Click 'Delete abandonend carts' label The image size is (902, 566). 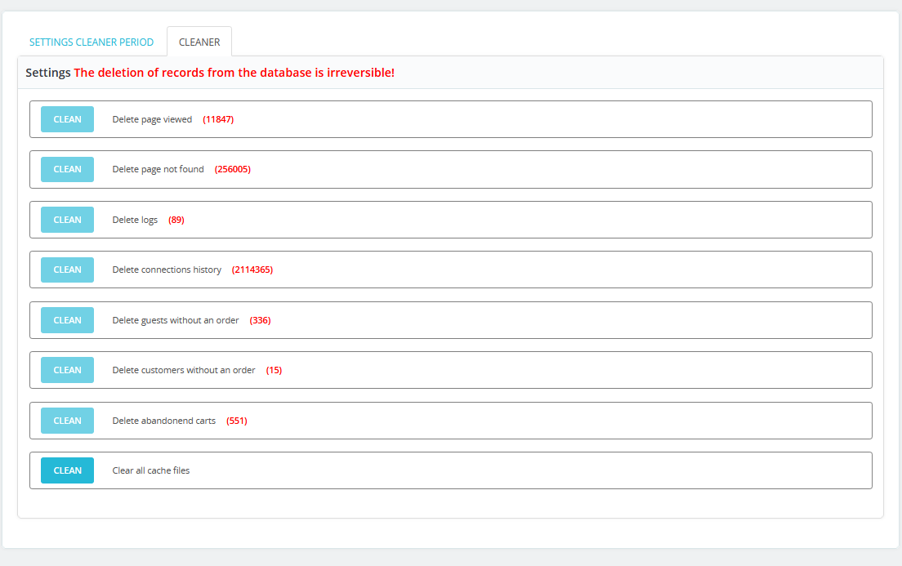point(164,421)
